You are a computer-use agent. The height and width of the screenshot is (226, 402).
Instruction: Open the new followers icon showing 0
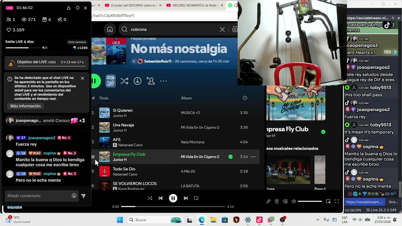click(x=62, y=19)
